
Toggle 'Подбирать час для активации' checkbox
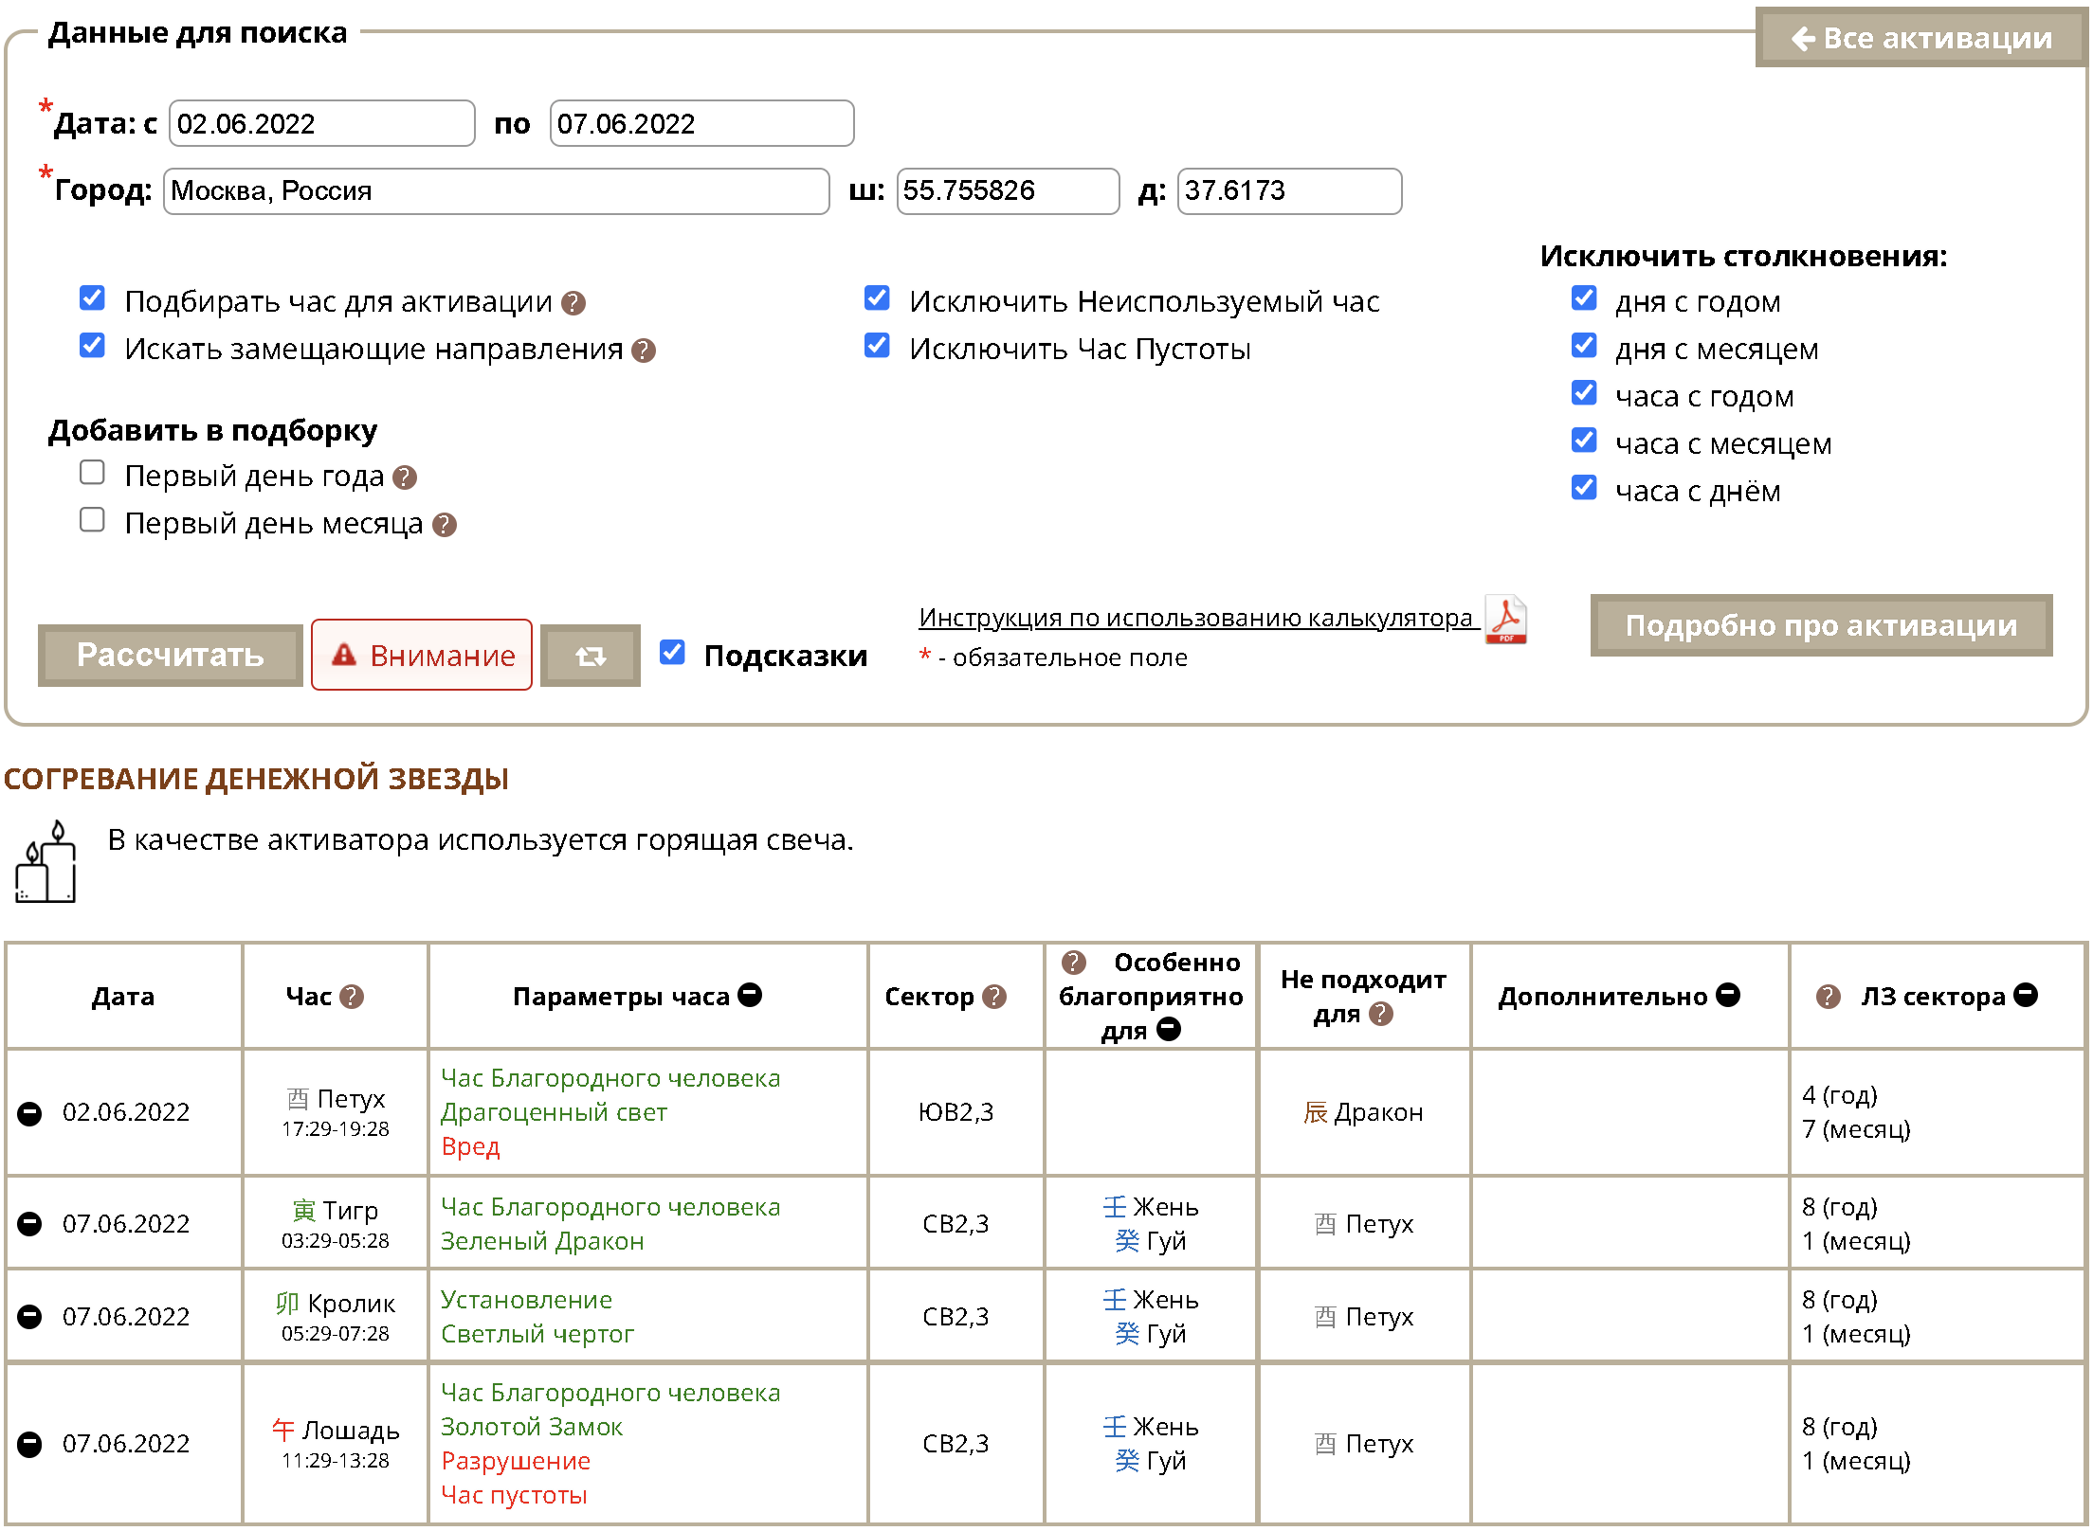pos(92,298)
